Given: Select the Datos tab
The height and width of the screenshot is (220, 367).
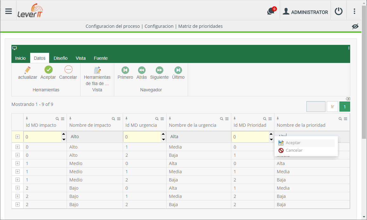Looking at the screenshot, I should (x=40, y=58).
